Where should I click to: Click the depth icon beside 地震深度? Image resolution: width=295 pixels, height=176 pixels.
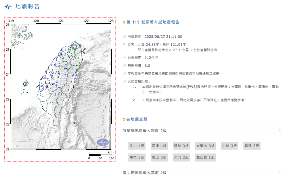click(x=124, y=58)
